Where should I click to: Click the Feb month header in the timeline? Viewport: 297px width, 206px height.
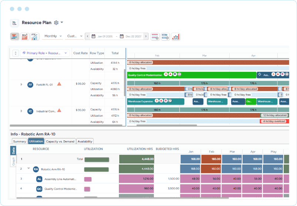pos(157,56)
